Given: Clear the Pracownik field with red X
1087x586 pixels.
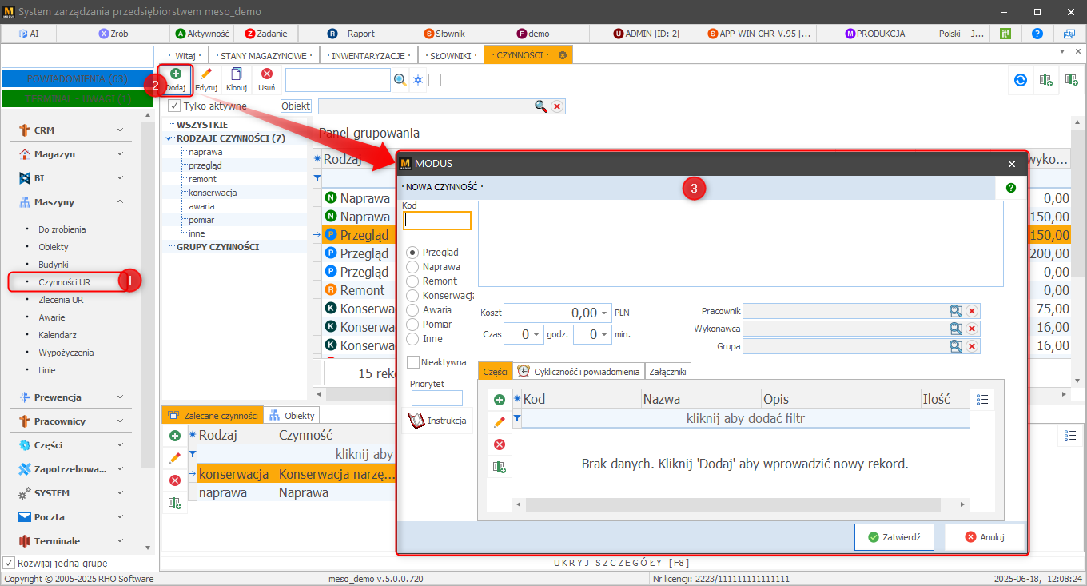Looking at the screenshot, I should pos(972,311).
